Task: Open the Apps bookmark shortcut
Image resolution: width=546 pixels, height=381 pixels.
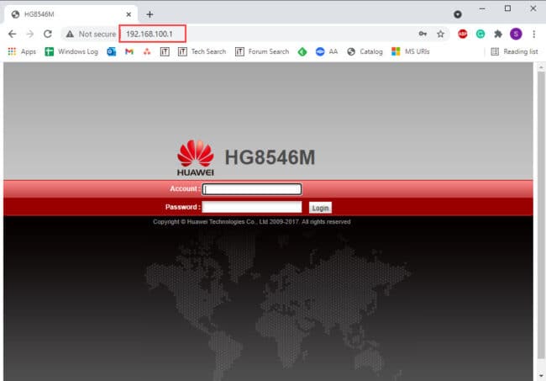Action: (x=22, y=51)
